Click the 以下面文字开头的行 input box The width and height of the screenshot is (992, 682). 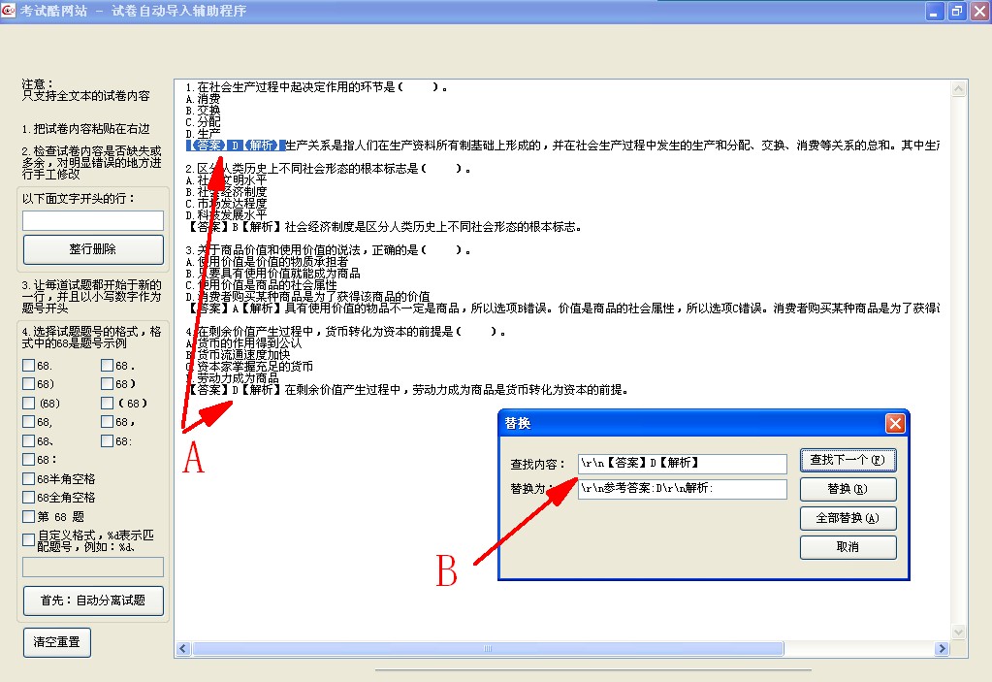coord(93,220)
